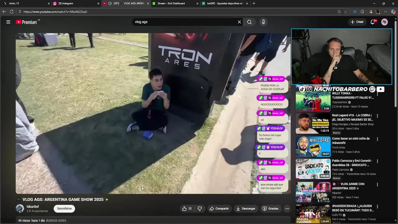
Task: Toggle read aloud icon in address bar
Action: (x=354, y=12)
